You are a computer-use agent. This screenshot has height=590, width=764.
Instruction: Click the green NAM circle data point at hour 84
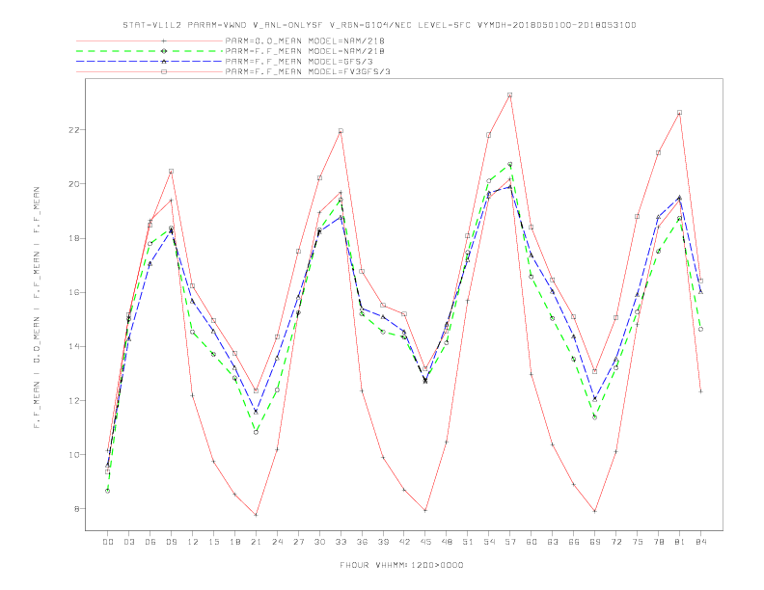(x=700, y=329)
